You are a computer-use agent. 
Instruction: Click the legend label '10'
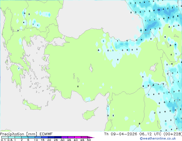tap(36, 140)
